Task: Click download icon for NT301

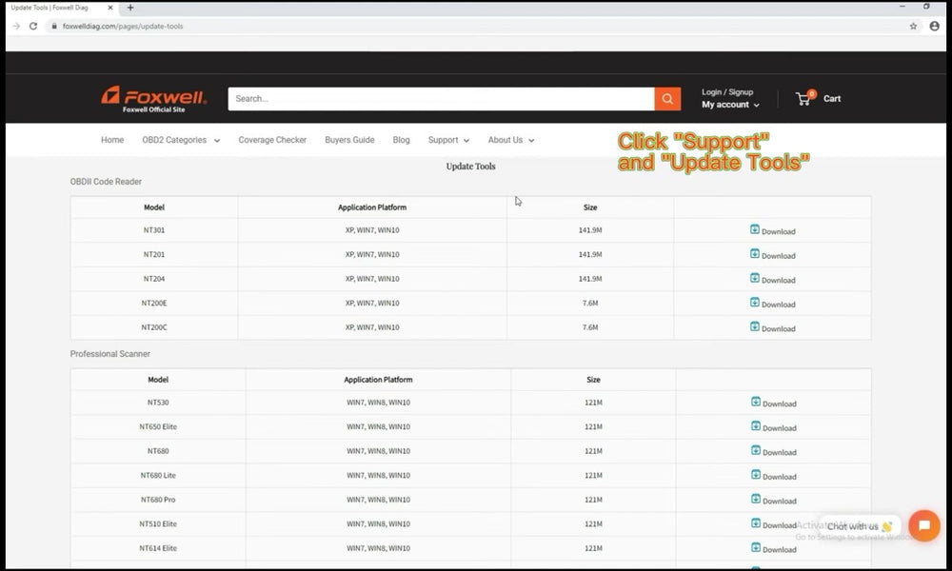Action: click(755, 230)
